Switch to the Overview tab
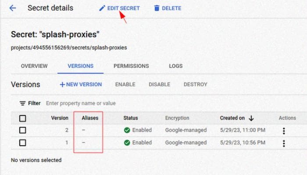The height and width of the screenshot is (175, 307). (x=34, y=66)
